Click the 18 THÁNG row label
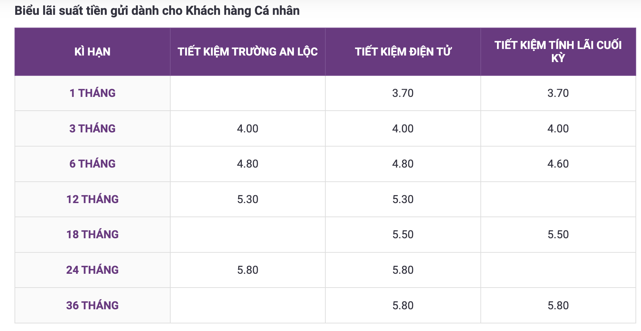The image size is (641, 331). point(92,234)
